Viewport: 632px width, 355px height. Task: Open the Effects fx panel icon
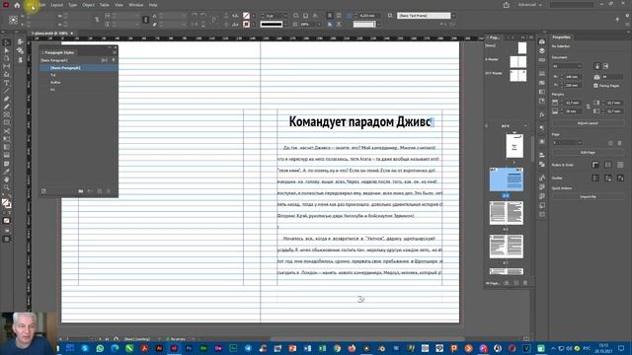[542, 114]
